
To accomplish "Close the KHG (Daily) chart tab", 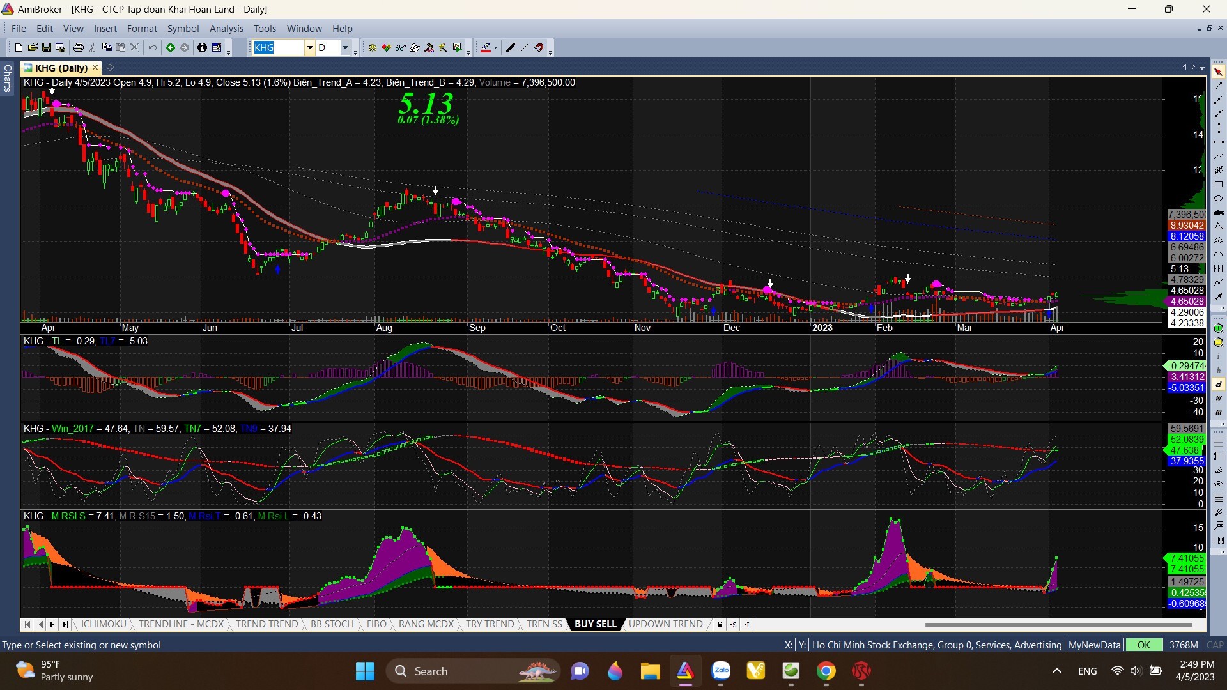I will 95,68.
